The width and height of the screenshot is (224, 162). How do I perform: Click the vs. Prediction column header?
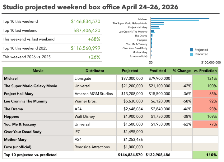coord(205,71)
